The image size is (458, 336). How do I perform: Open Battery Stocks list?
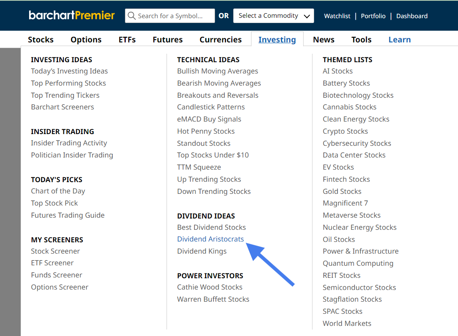(346, 83)
